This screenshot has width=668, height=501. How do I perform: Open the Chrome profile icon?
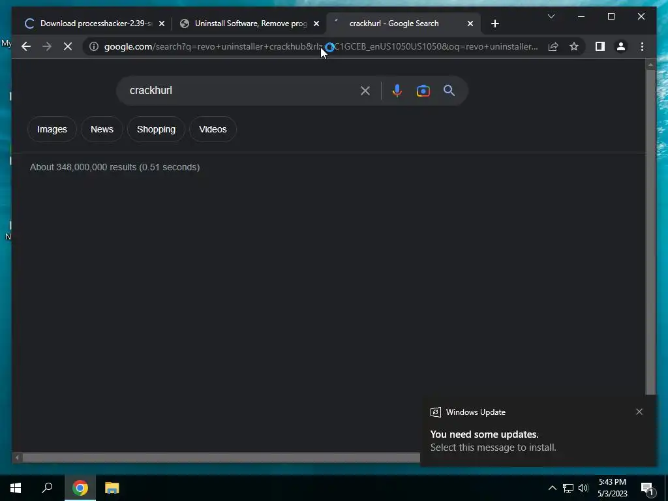point(621,46)
